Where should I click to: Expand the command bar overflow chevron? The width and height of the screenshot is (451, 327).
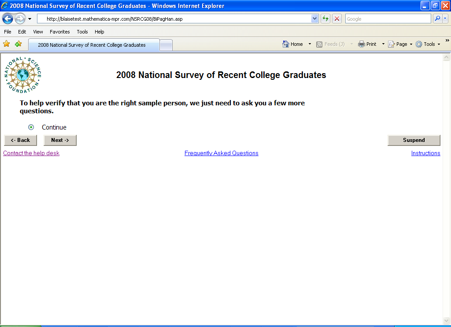447,40
